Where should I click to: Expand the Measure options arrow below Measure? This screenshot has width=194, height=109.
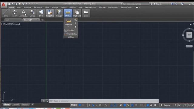point(69,26)
